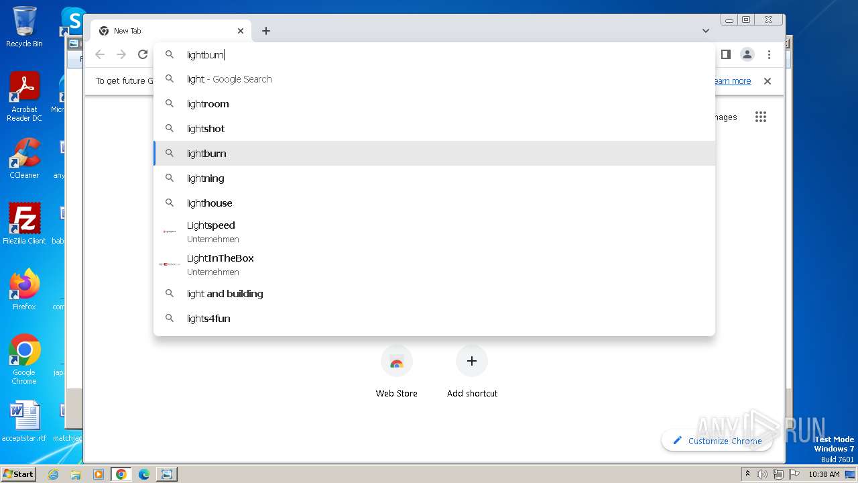The width and height of the screenshot is (858, 483).
Task: Choose 'light - Google Search' suggestion
Action: pos(434,79)
